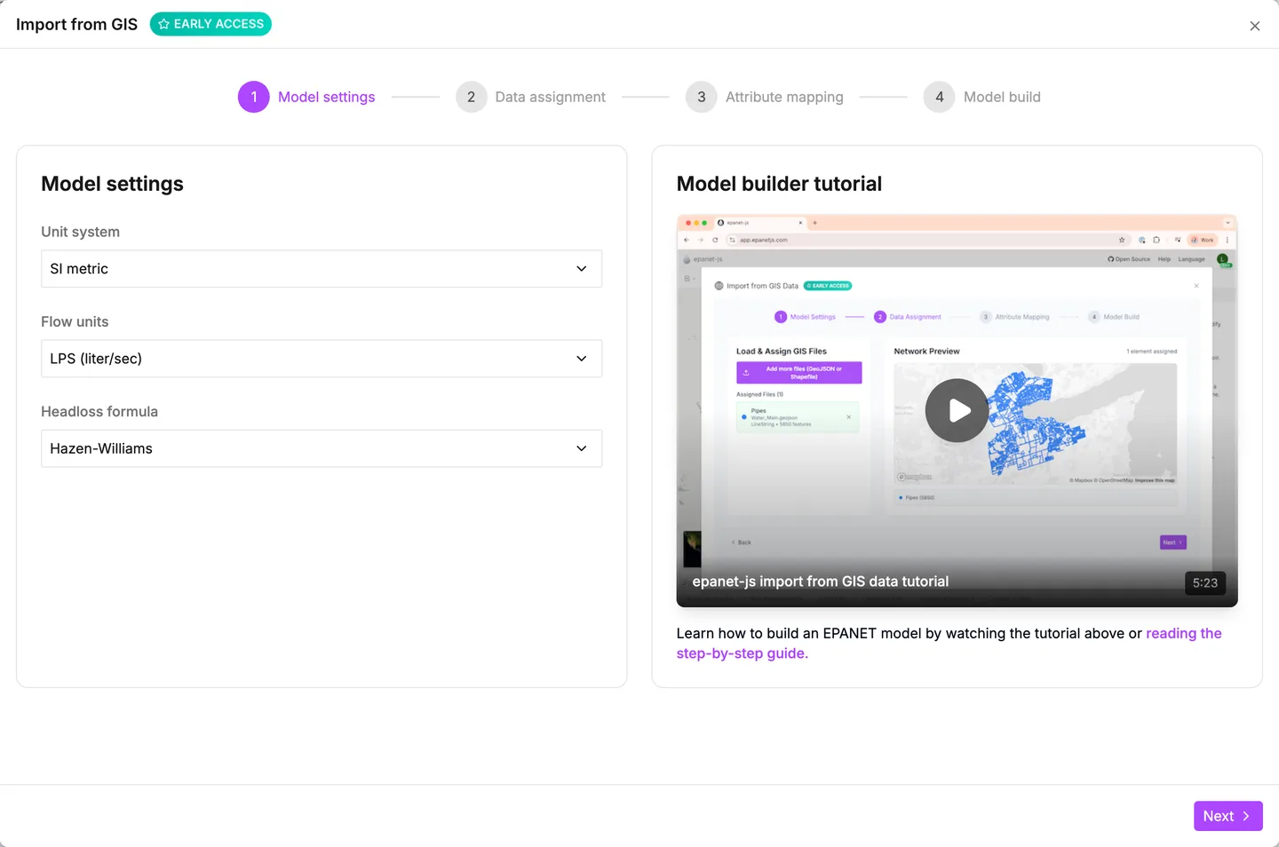1279x847 pixels.
Task: Open the Headloss formula dropdown
Action: click(322, 448)
